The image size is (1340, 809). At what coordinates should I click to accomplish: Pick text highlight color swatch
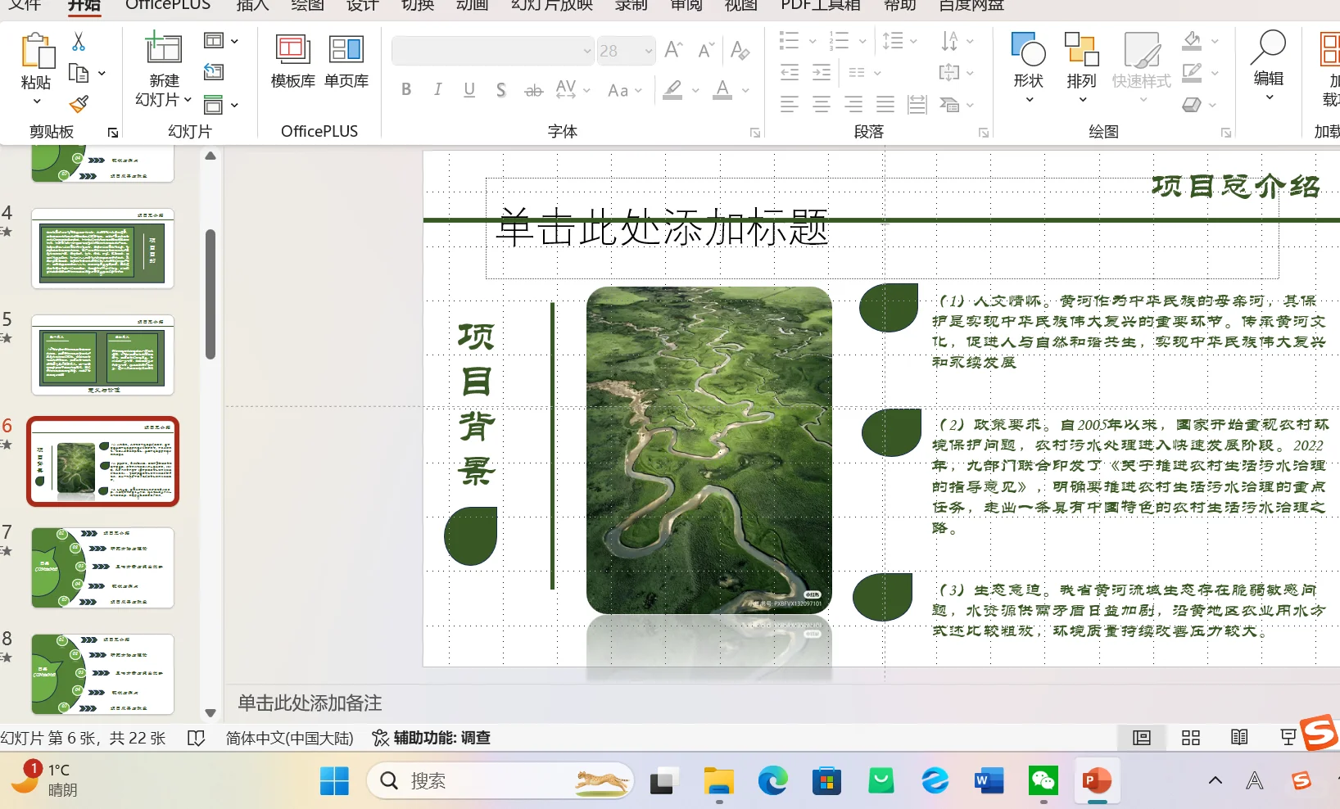673,90
